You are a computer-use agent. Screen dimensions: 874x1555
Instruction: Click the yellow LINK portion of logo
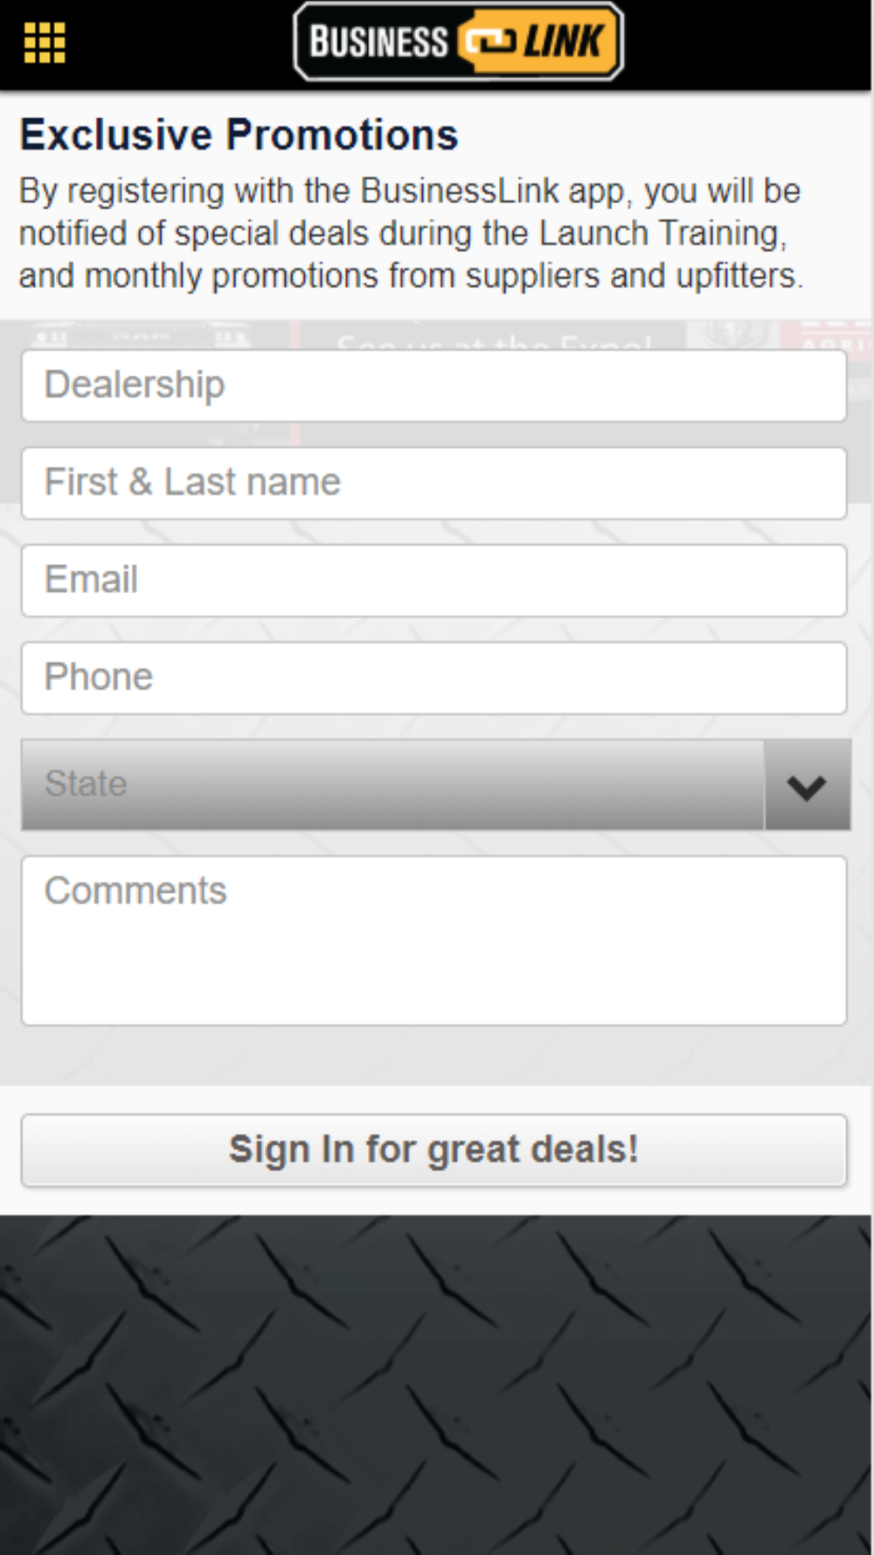(x=564, y=41)
